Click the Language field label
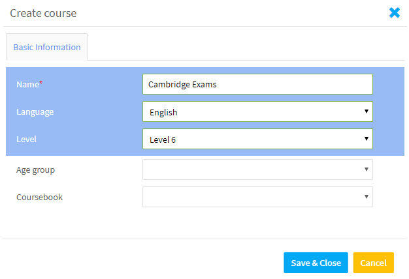409x279 pixels. pyautogui.click(x=35, y=112)
